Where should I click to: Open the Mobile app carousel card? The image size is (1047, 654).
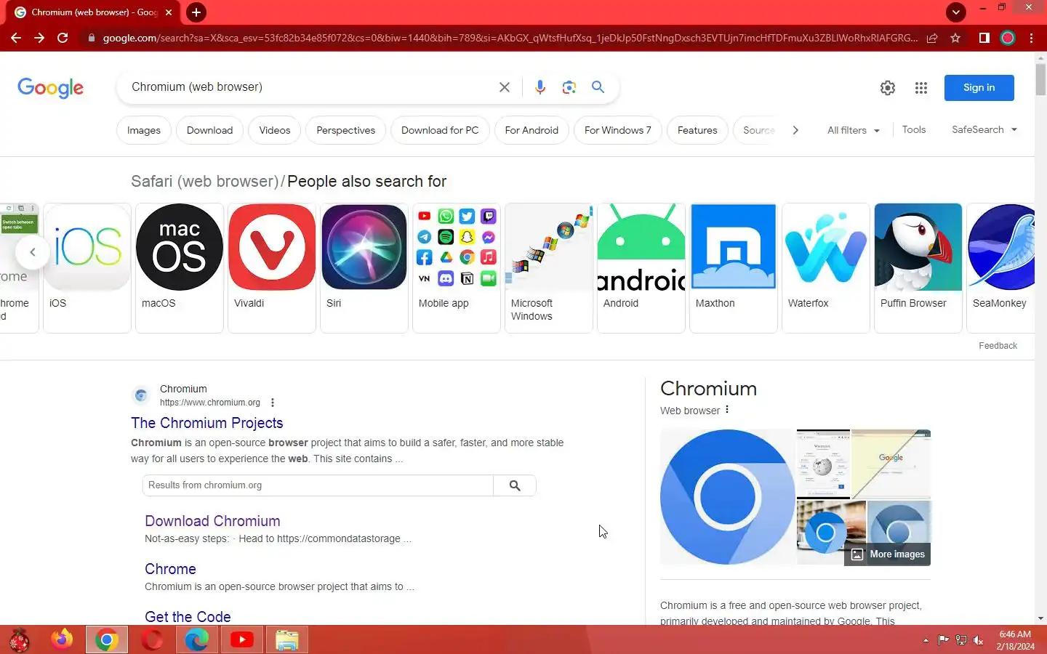(x=457, y=267)
